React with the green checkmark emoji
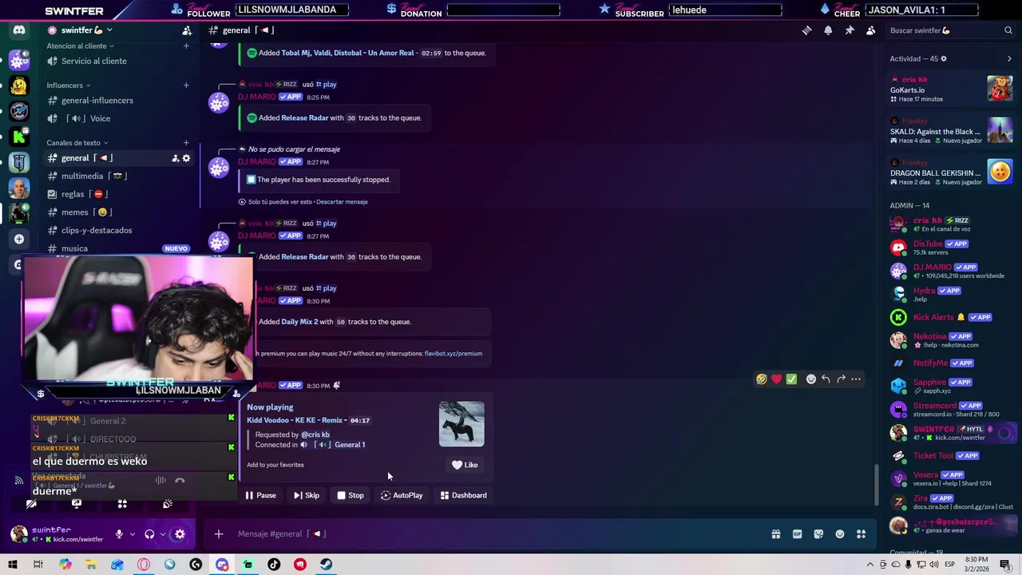Screen dimensions: 1022x575 [x=791, y=379]
